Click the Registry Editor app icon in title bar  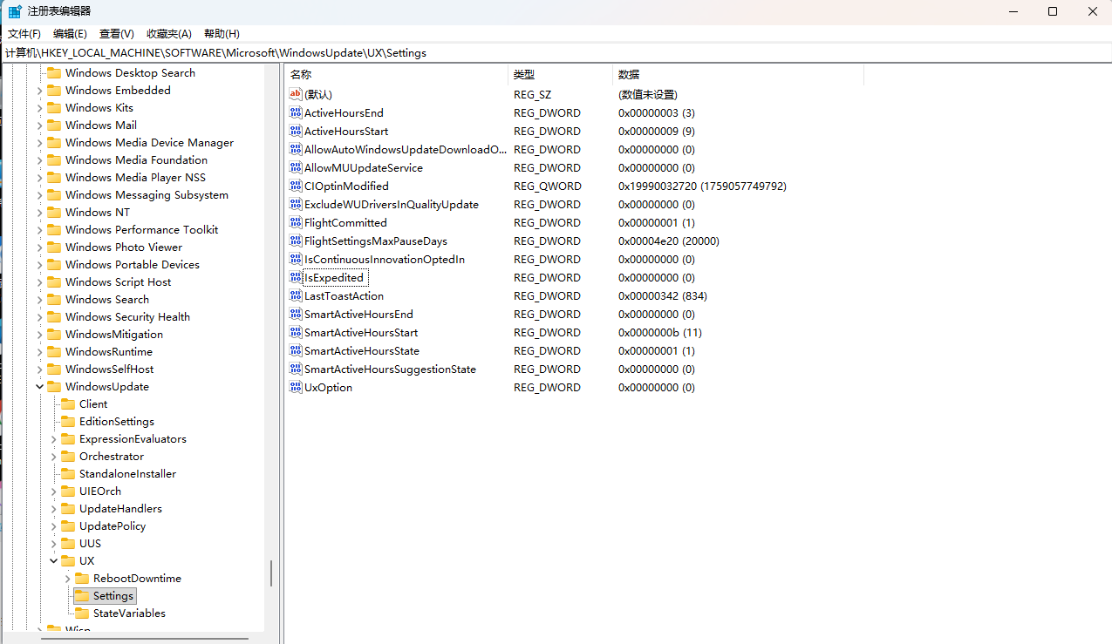pos(16,11)
